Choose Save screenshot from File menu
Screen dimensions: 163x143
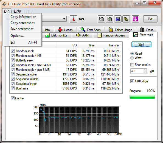click(x=22, y=29)
